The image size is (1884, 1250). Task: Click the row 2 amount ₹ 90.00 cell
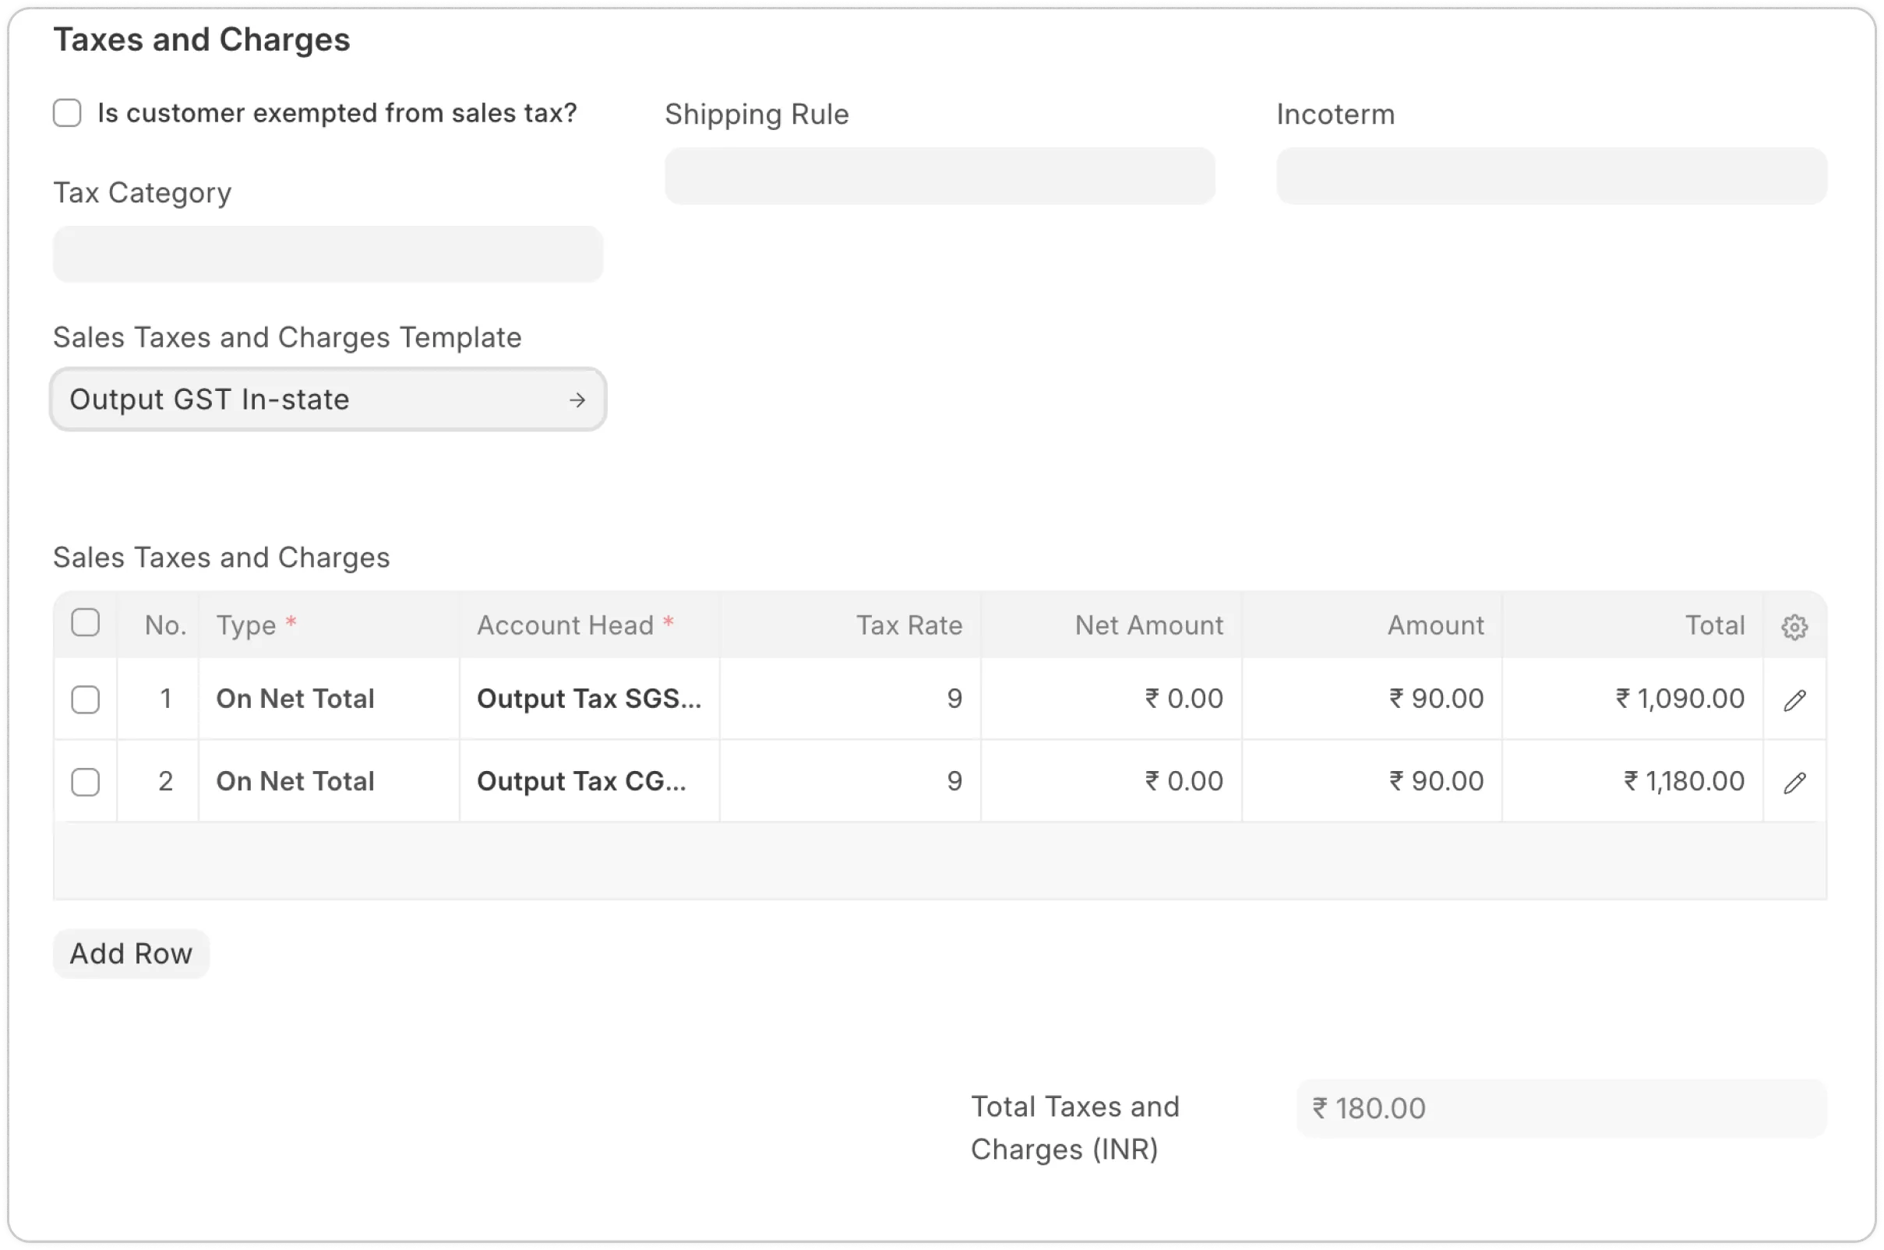(1371, 781)
